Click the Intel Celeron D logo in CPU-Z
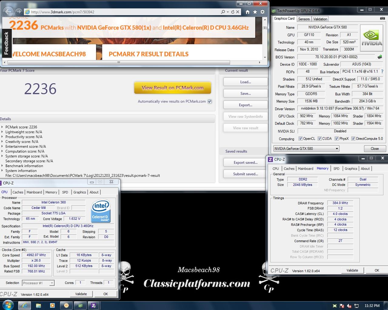This screenshot has height=310, width=388. coord(101,211)
